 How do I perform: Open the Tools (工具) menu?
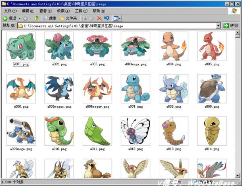pos(81,11)
